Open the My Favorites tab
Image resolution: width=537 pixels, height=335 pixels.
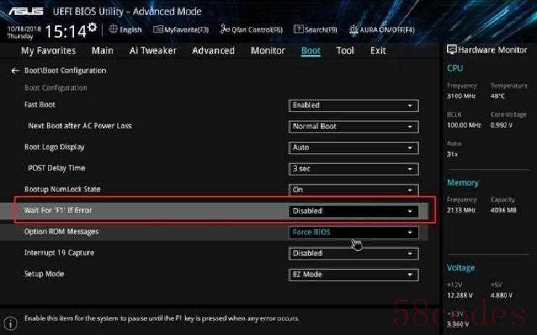pos(49,51)
